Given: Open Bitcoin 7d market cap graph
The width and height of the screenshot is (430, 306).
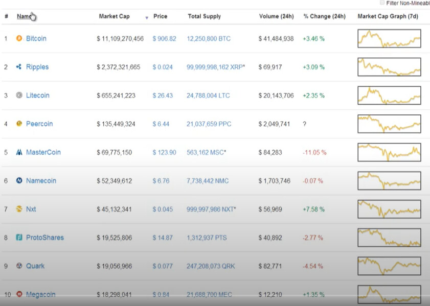Looking at the screenshot, I should coord(389,38).
